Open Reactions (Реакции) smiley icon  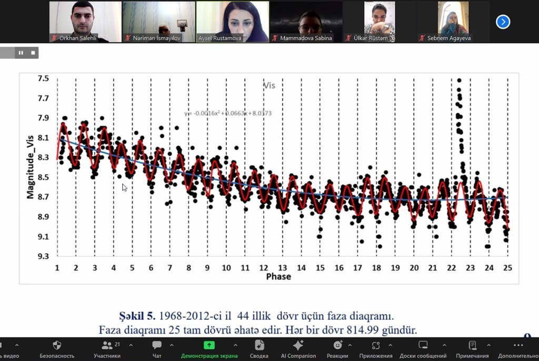[337, 345]
